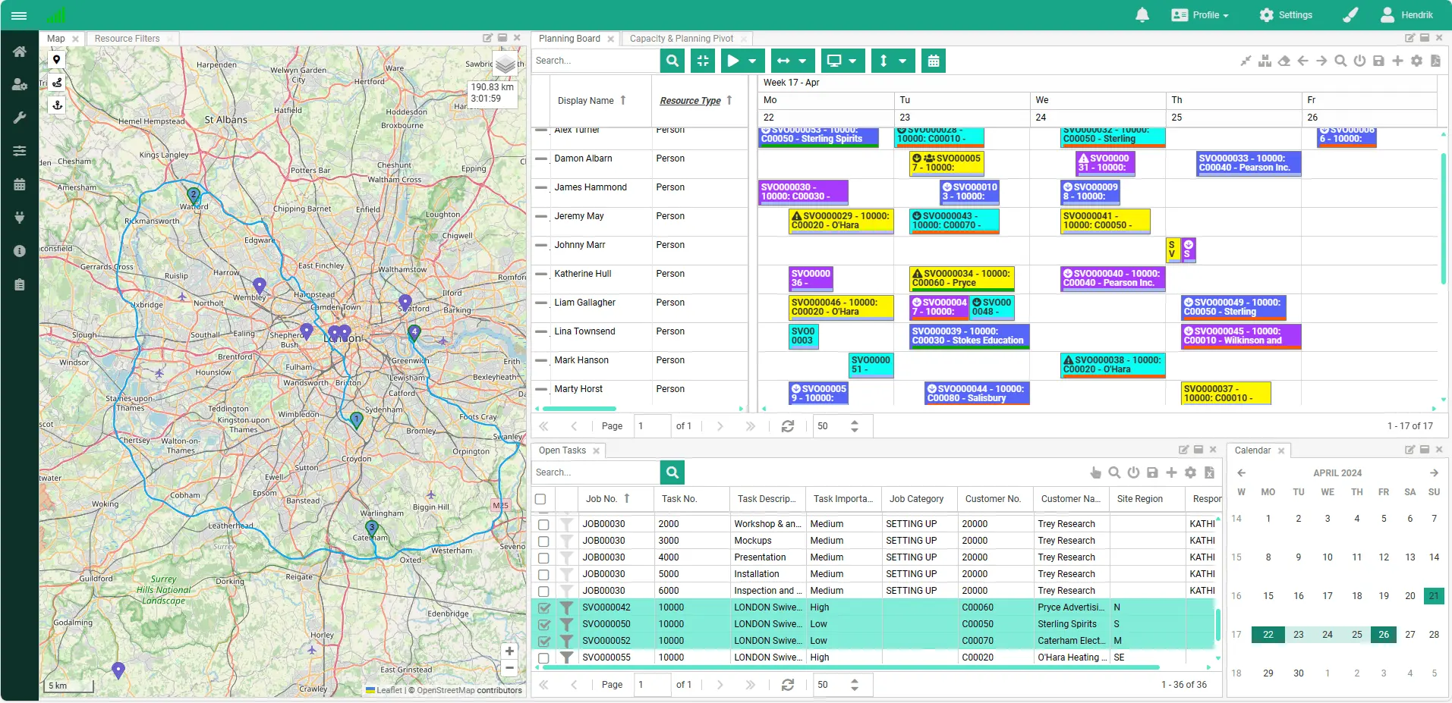The width and height of the screenshot is (1452, 703).
Task: Switch to the Capacity & Planning Pivot tab
Action: (681, 39)
